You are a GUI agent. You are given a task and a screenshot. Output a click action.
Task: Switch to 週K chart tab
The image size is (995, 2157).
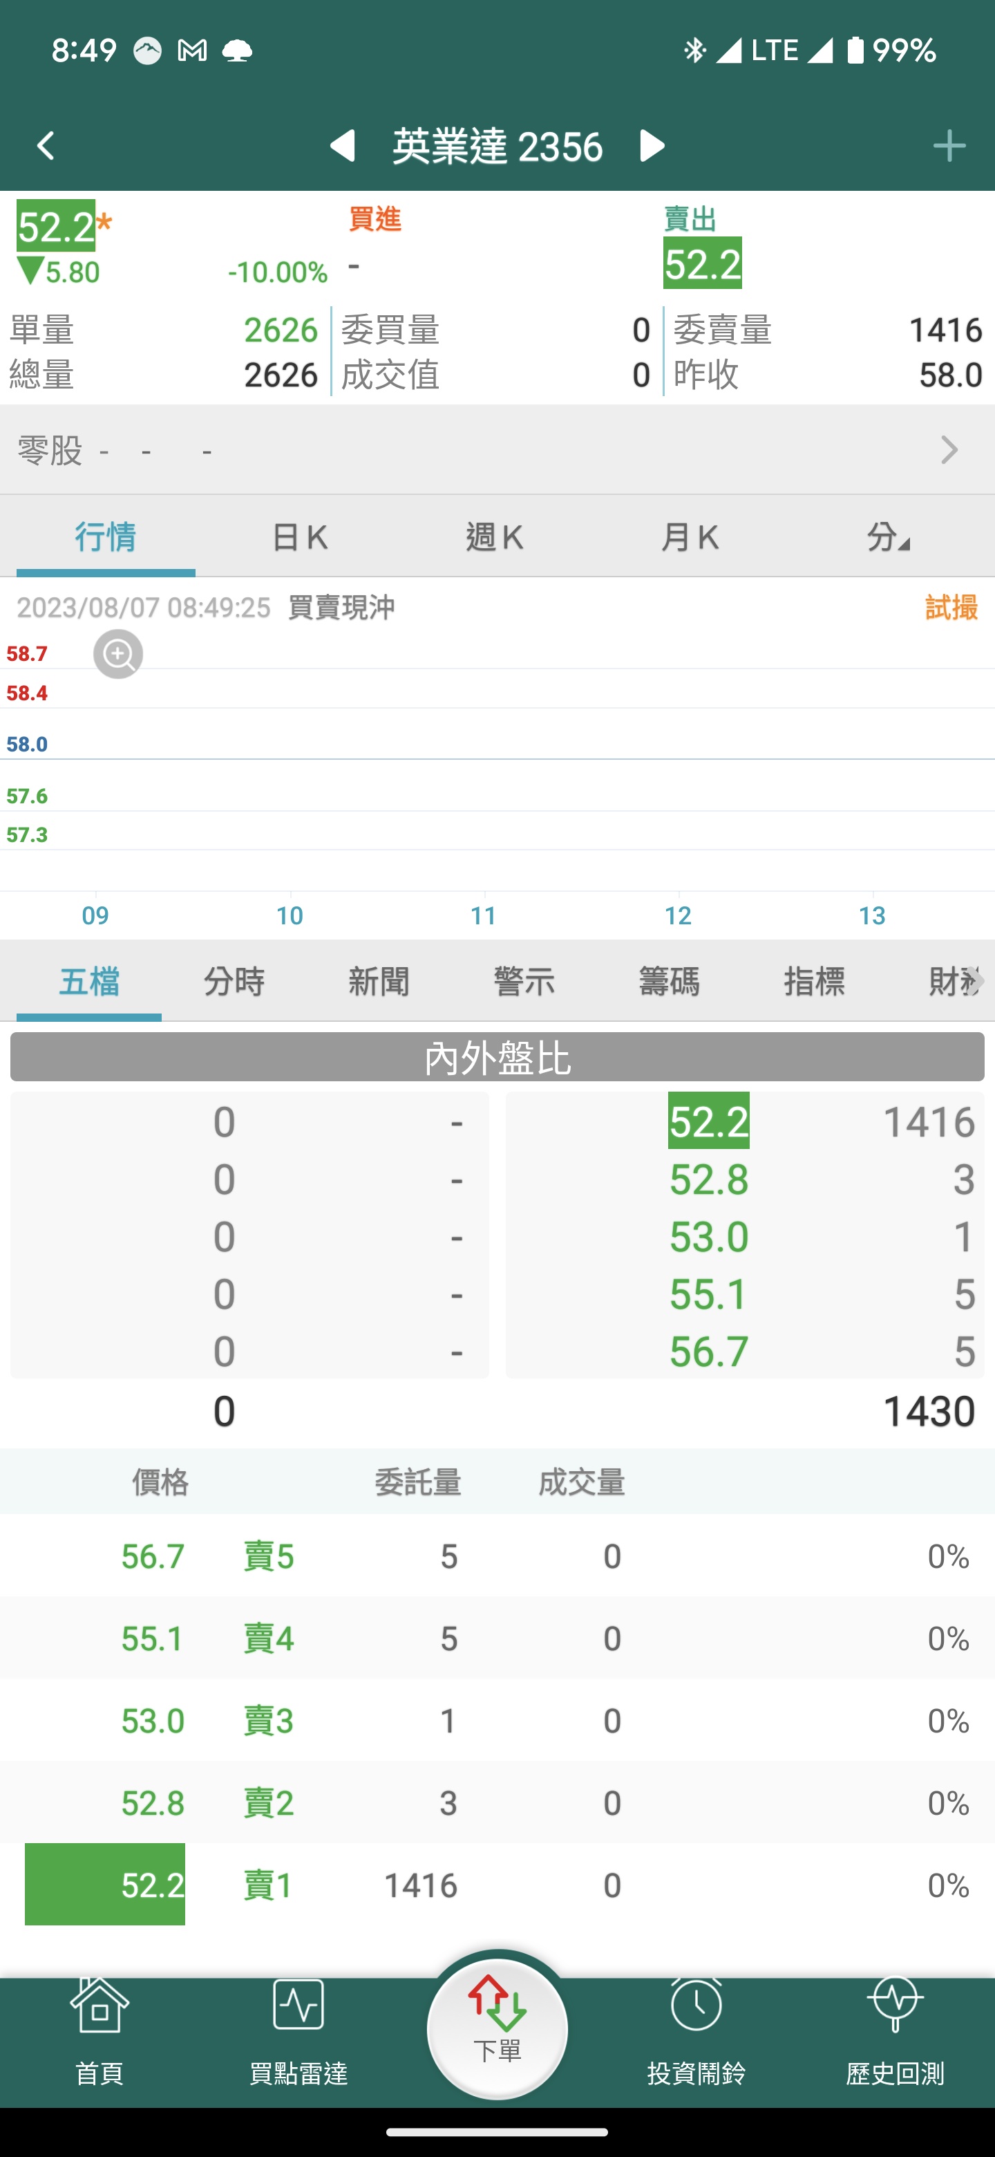tap(495, 536)
